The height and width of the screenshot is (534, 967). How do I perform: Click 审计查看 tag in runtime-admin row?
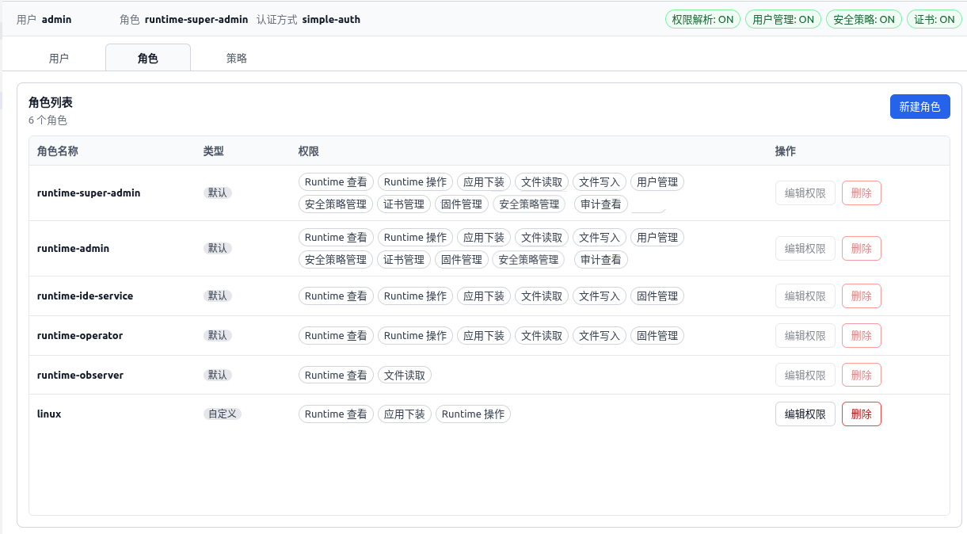point(601,260)
